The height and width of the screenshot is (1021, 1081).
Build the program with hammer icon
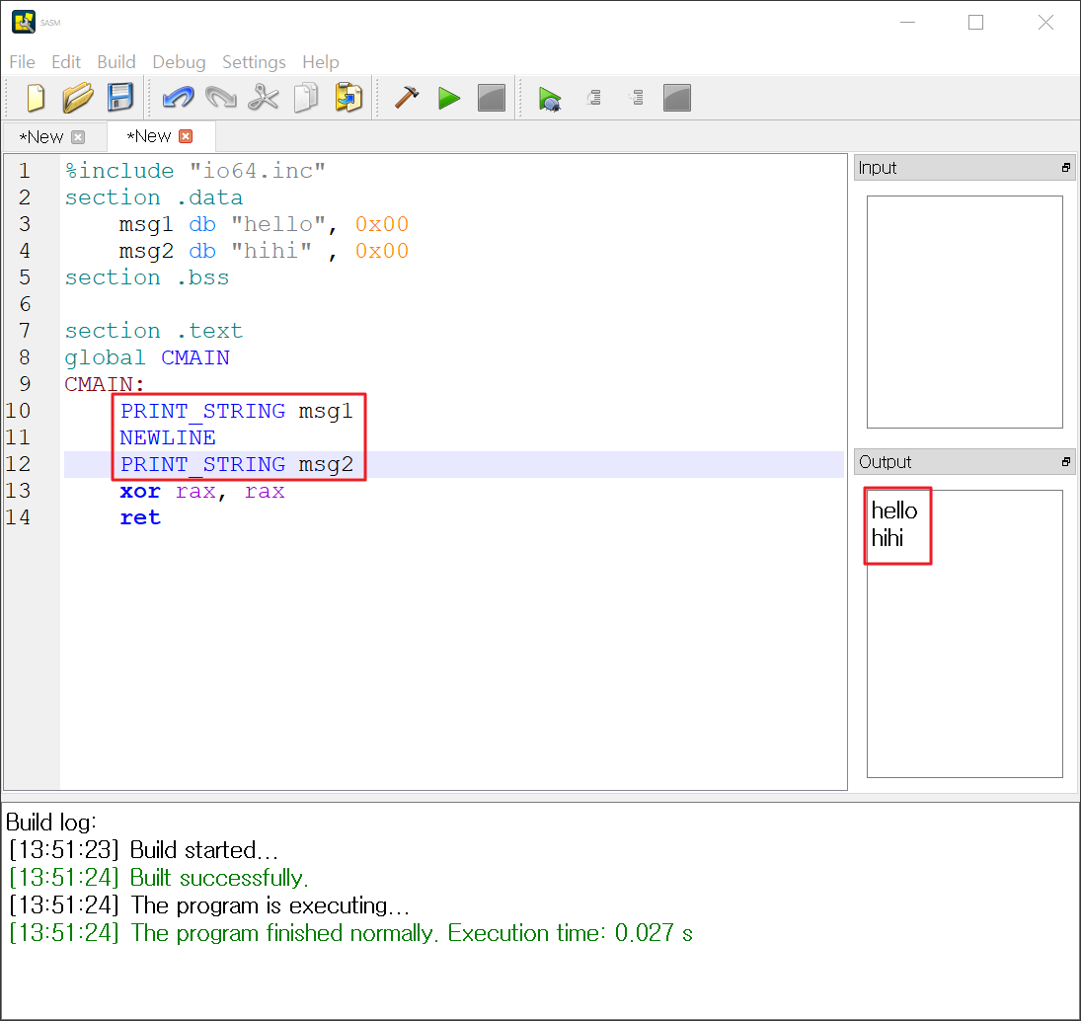pyautogui.click(x=407, y=98)
